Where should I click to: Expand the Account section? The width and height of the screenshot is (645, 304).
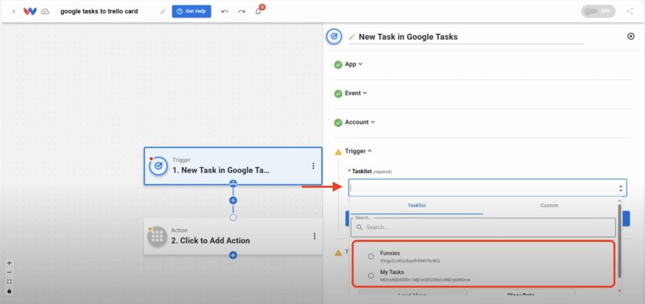[360, 122]
